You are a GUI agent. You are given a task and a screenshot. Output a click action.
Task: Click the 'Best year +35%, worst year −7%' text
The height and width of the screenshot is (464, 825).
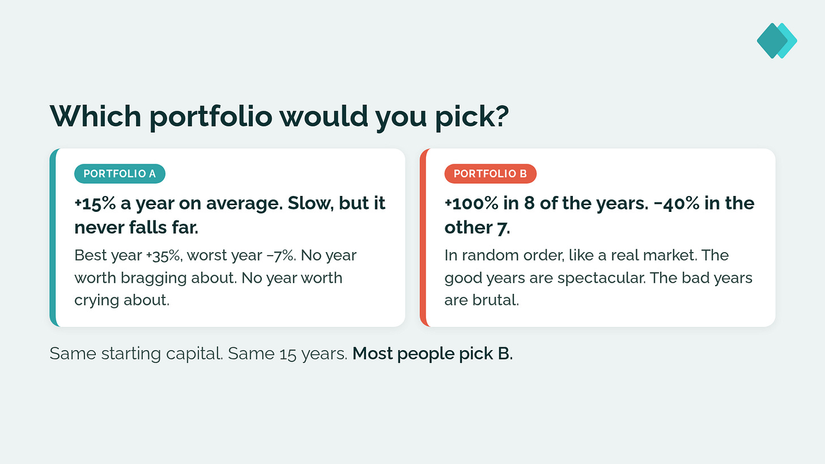click(x=185, y=255)
